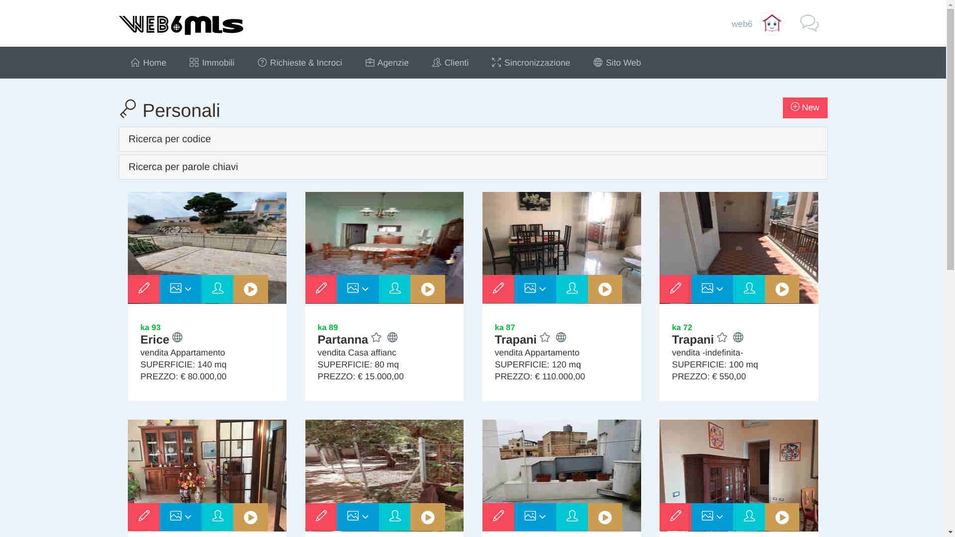Toggle the favorite star on Partanna listing
955x537 pixels.
[377, 338]
